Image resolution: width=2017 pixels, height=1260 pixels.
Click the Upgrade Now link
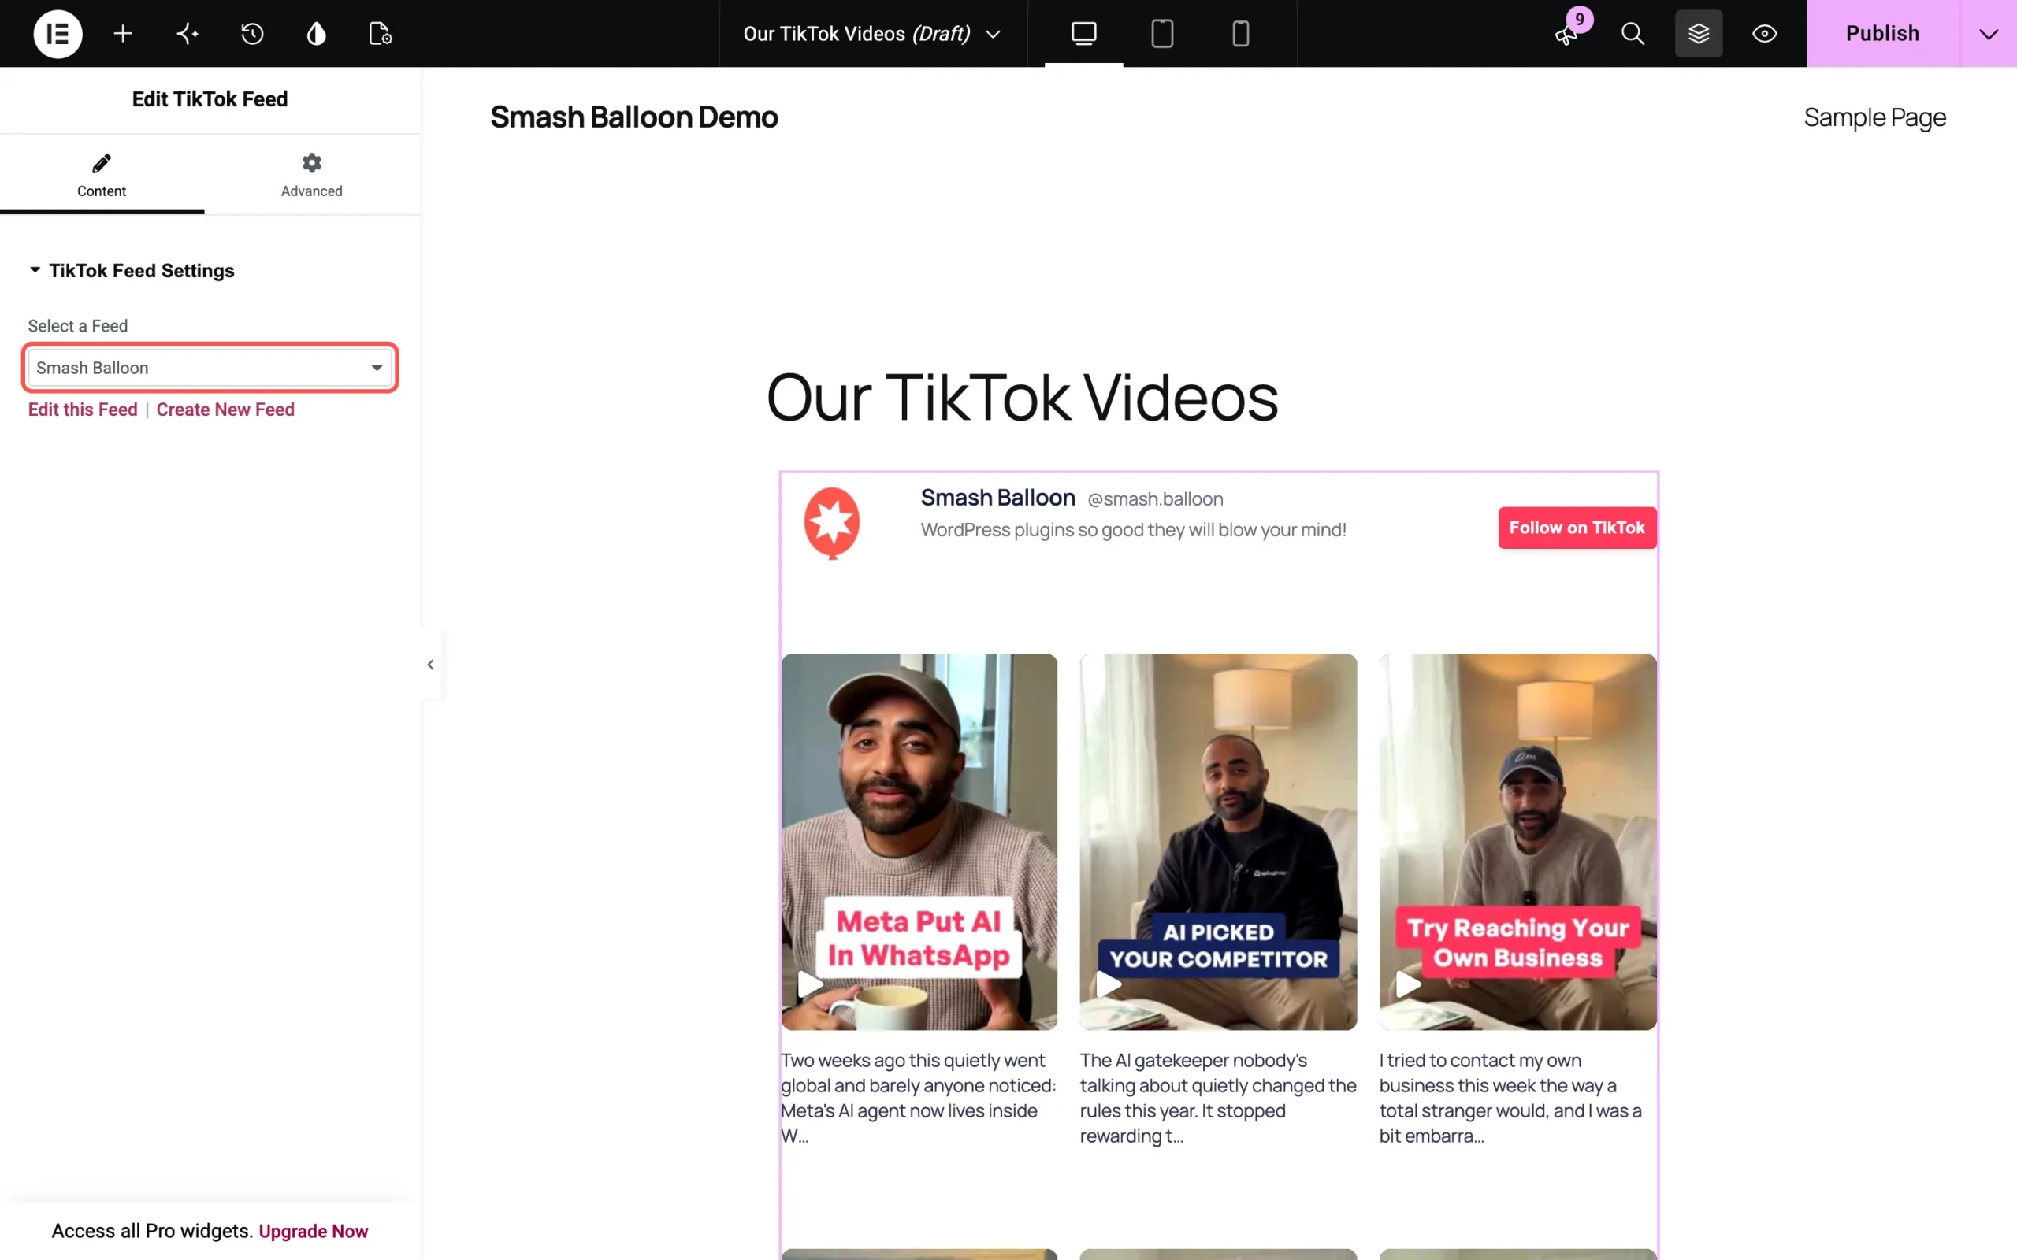[x=314, y=1231]
